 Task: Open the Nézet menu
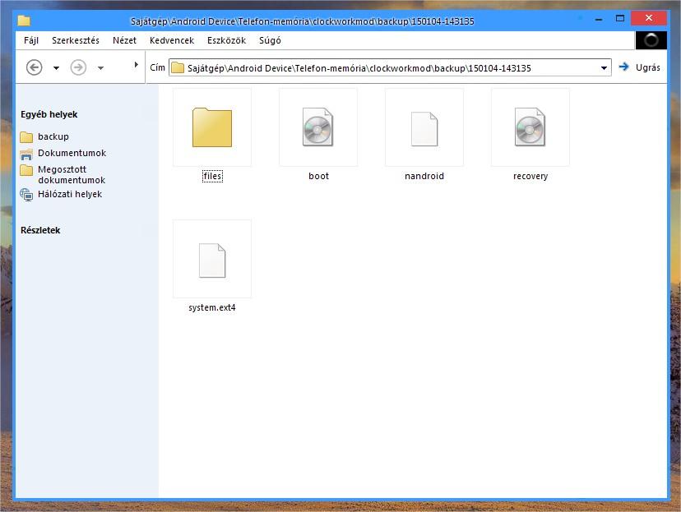(125, 40)
